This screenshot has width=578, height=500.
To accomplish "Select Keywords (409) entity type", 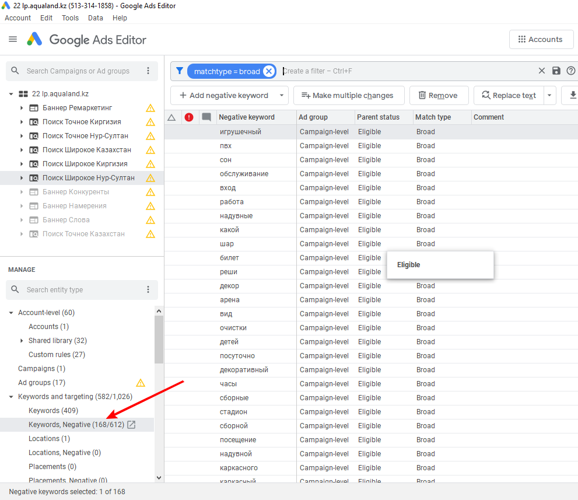I will click(x=54, y=411).
